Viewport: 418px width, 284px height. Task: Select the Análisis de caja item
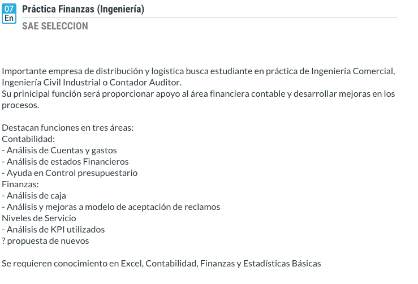pos(35,196)
